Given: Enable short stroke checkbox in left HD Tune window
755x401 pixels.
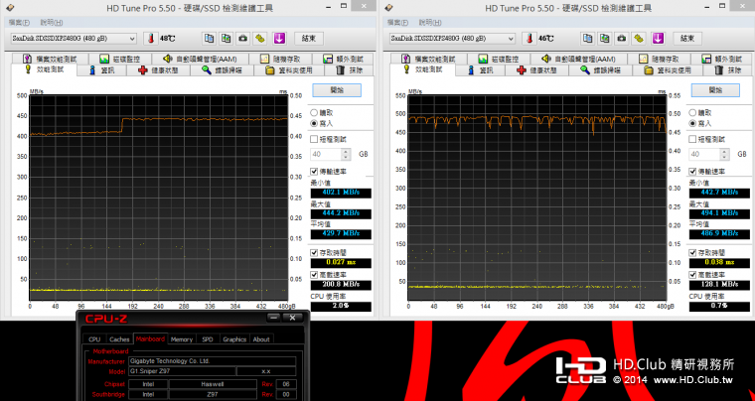Looking at the screenshot, I should pos(314,139).
